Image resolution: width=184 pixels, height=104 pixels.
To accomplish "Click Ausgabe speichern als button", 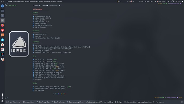I will coord(146,102).
